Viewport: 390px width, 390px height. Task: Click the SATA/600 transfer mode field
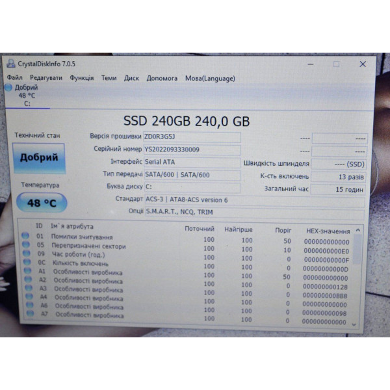[192, 175]
